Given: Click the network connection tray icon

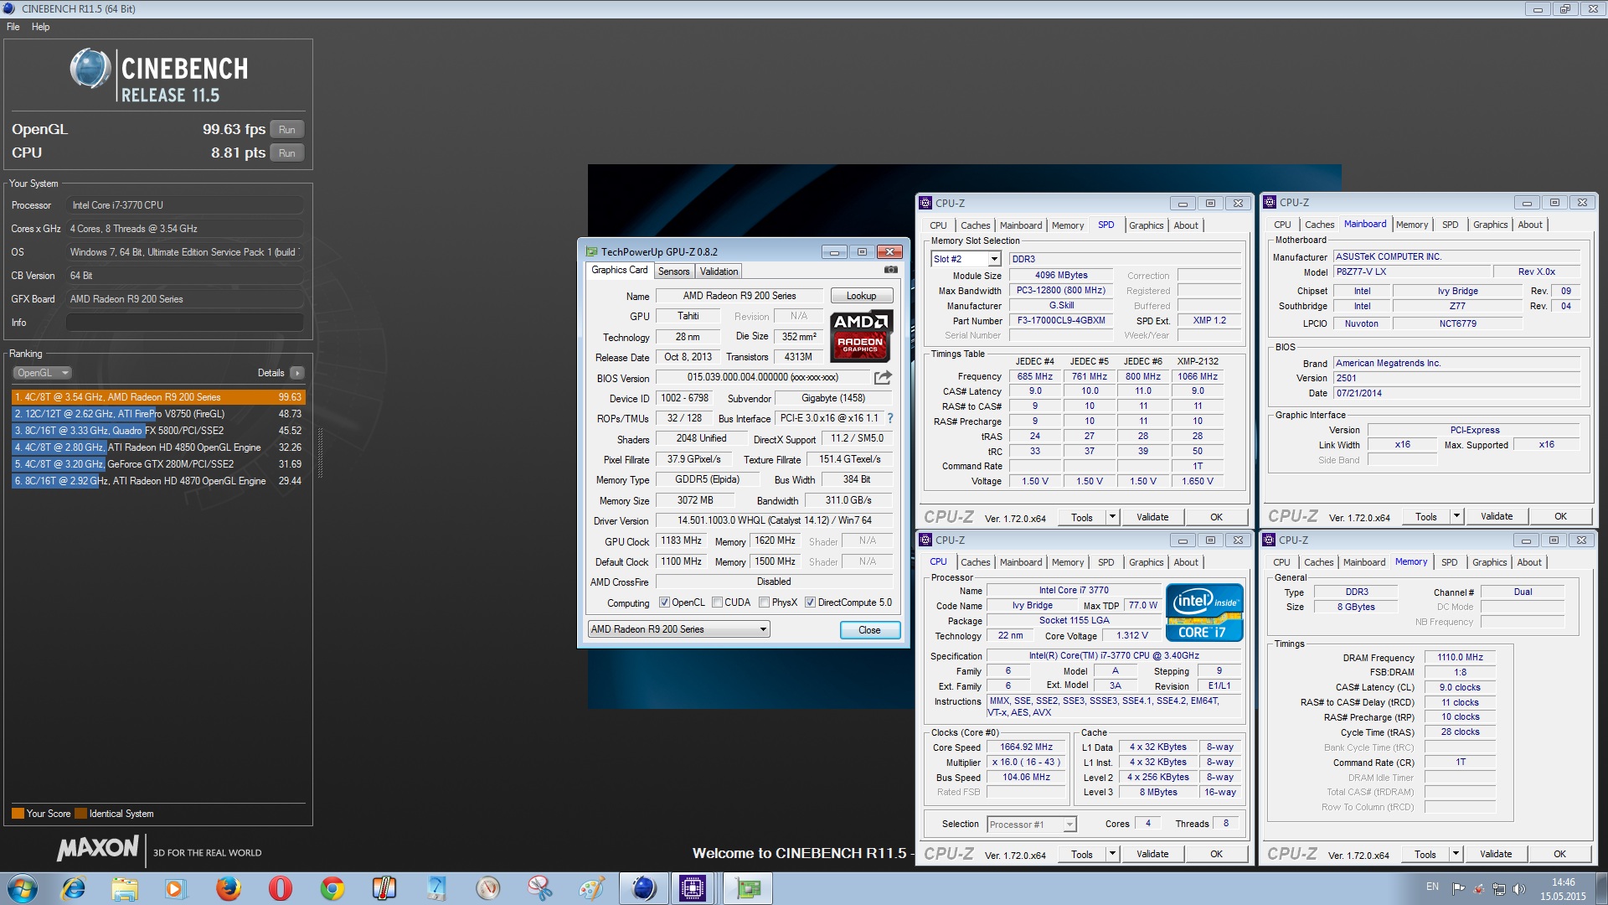Looking at the screenshot, I should (1499, 888).
